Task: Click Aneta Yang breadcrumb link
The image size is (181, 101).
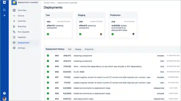Action: coord(49,3)
